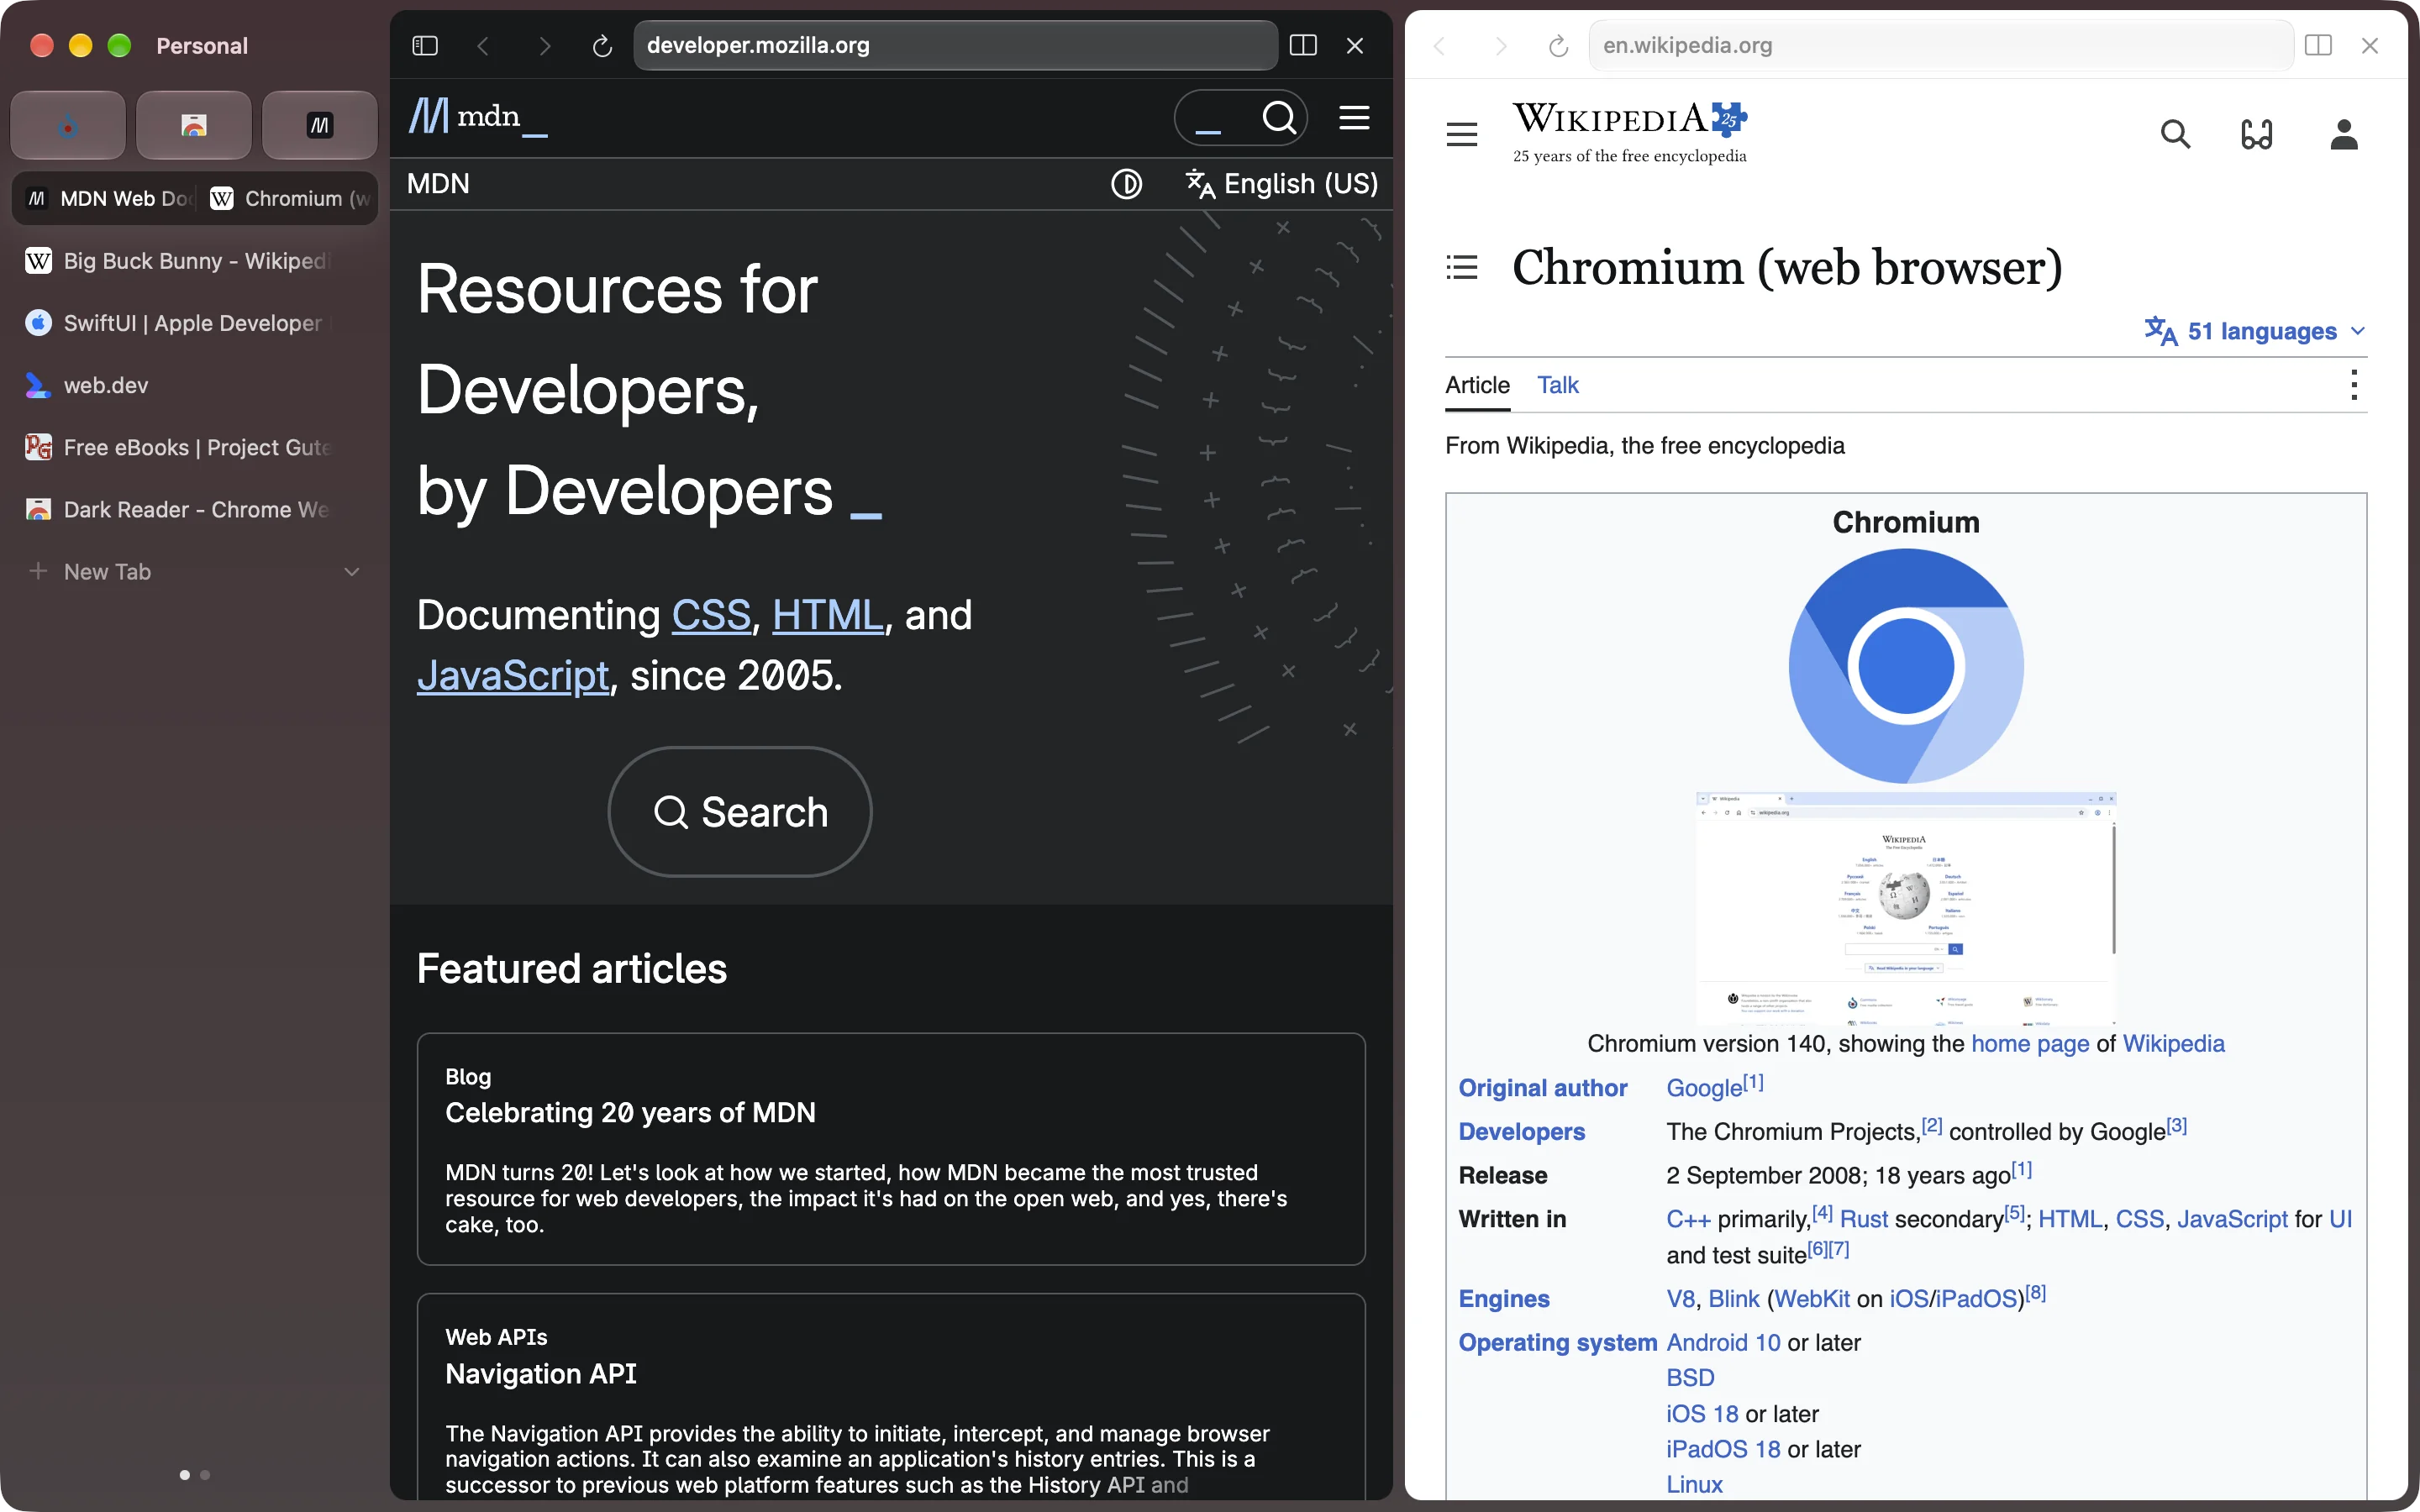
Task: Select Chromium split tab in sidebar
Action: [x=290, y=199]
